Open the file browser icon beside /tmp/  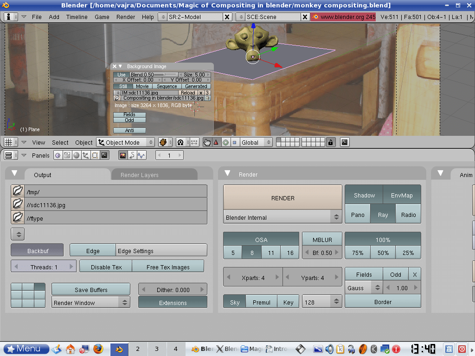18,191
